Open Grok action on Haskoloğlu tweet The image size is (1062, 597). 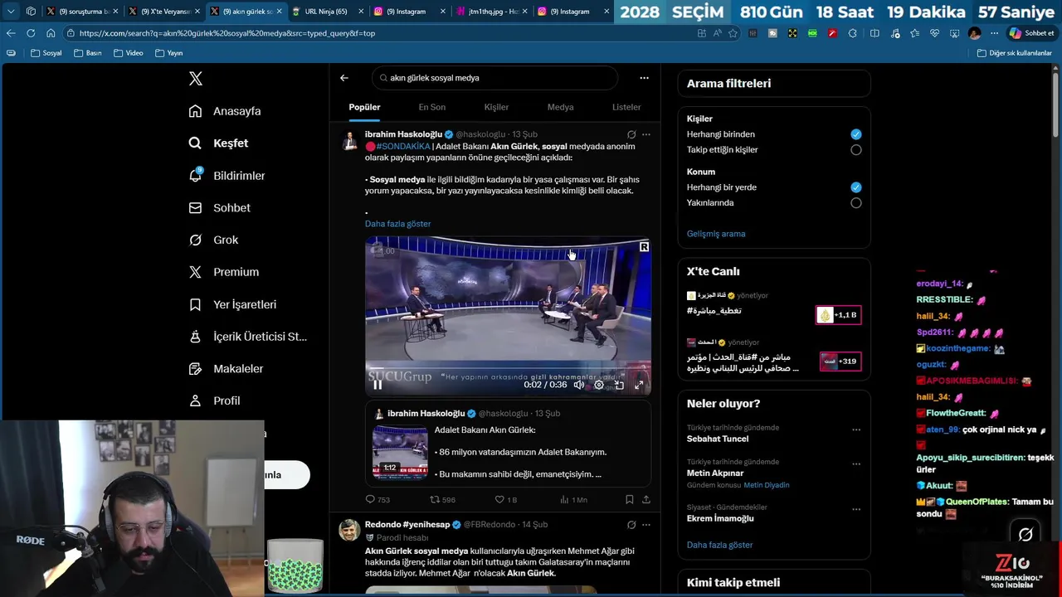coord(631,134)
